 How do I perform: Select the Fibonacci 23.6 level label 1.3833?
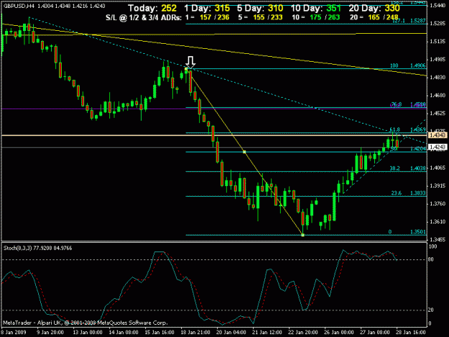point(418,193)
